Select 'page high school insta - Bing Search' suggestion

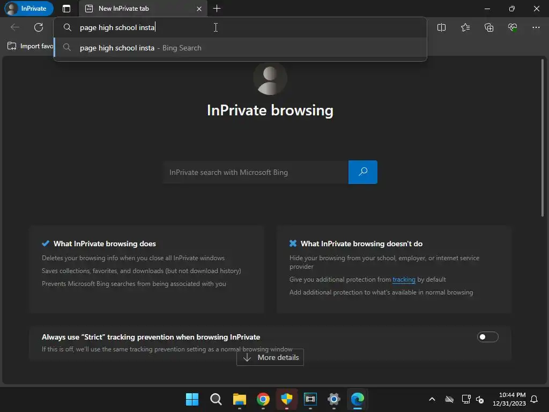pos(240,48)
